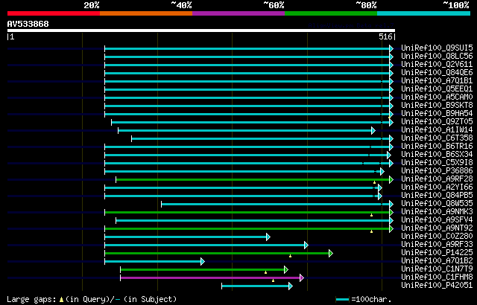This screenshot has height=305, width=477.
Task: Select the UniRef100_C5X9I8 text
Action: (x=437, y=163)
